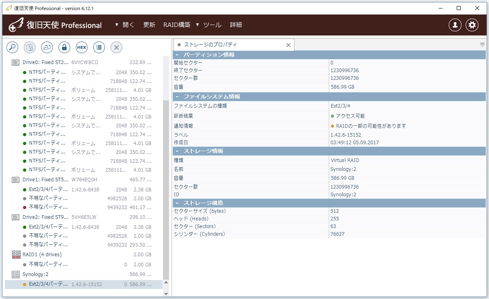Viewport: 489px width, 299px height.
Task: Click the Drive1 hard disk icon
Action: click(x=16, y=179)
